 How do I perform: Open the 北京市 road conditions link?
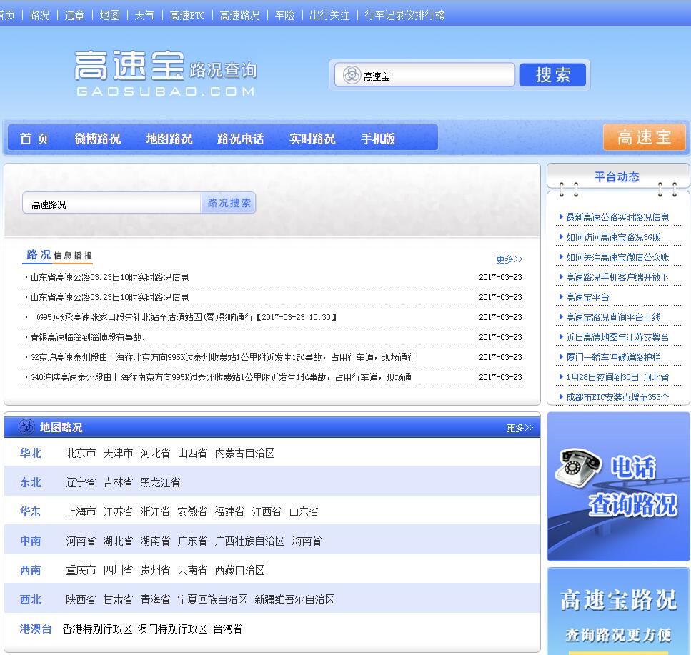[81, 453]
